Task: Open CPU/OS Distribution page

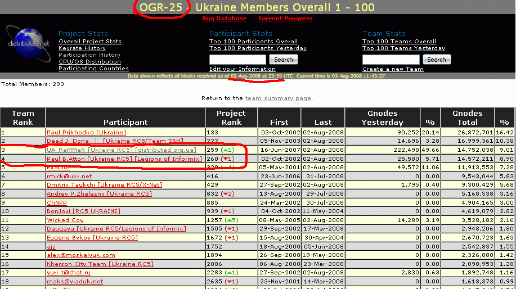Action: [x=89, y=62]
